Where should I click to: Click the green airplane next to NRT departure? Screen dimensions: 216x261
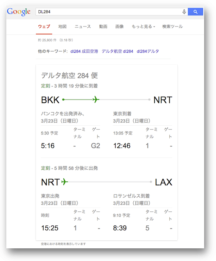(x=64, y=182)
